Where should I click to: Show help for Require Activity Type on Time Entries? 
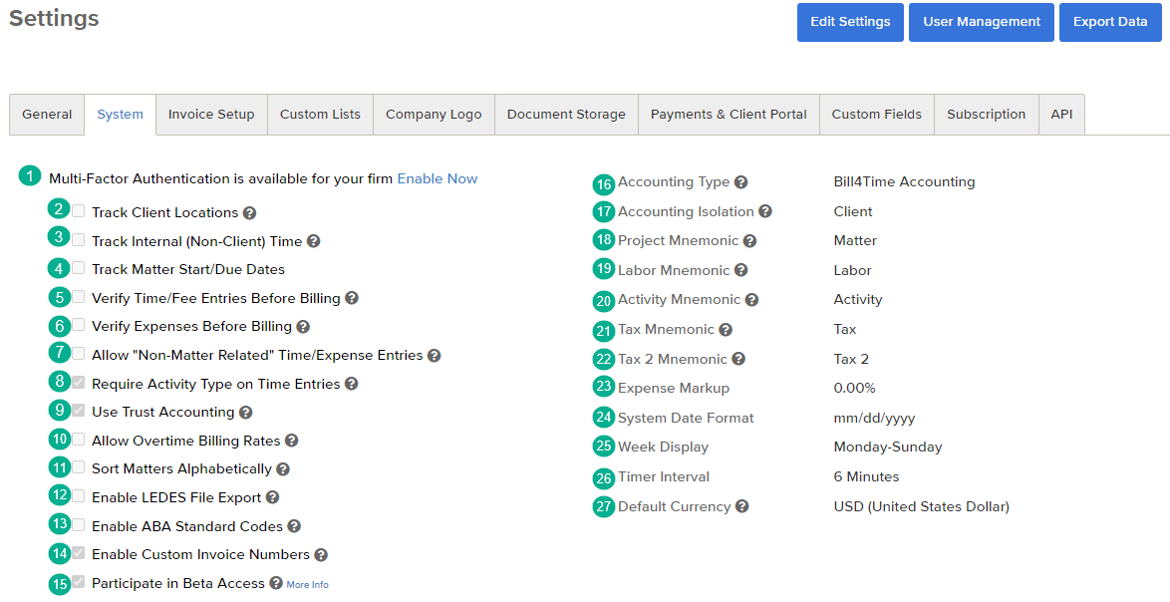tap(352, 384)
